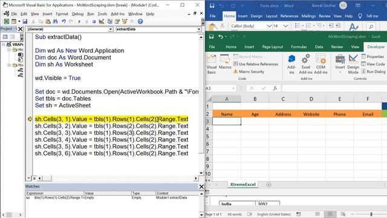Save Excel workbook from quick access toolbar
Image resolution: width=387 pixels, height=218 pixels.
[x=211, y=36]
